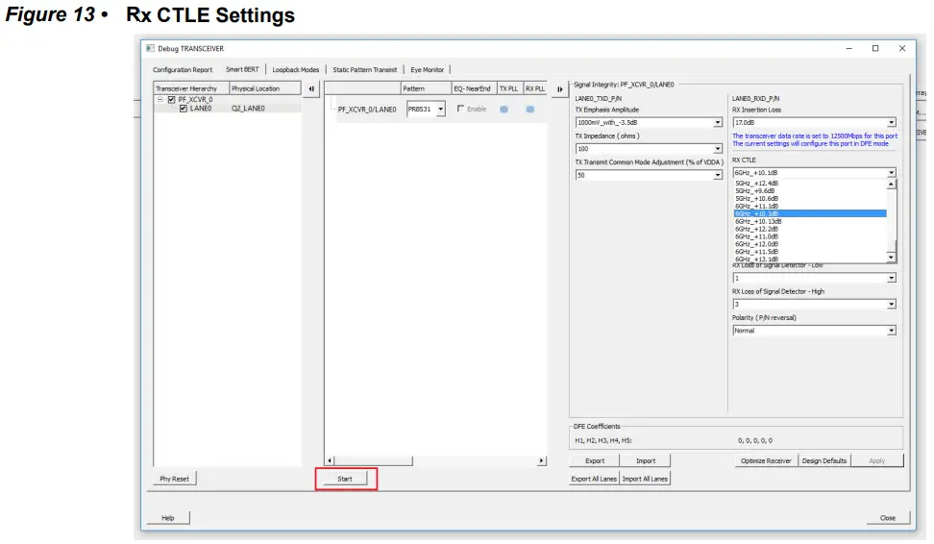The height and width of the screenshot is (544, 934).
Task: Click the Pattern column header
Action: coord(426,88)
